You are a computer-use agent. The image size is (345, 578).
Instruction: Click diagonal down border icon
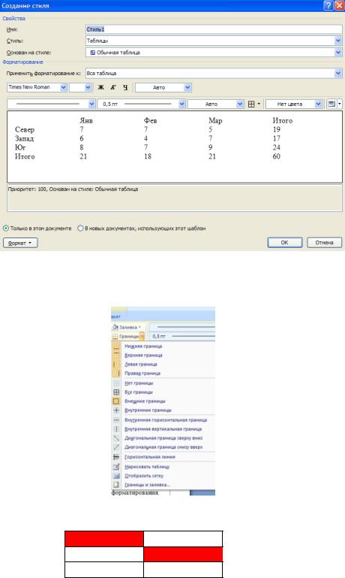pos(116,438)
